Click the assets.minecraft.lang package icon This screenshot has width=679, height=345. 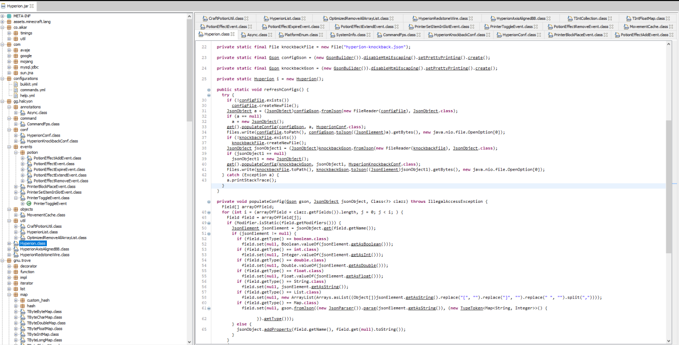point(9,22)
